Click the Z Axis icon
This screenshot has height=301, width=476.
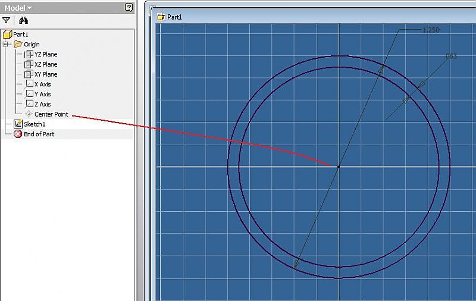point(29,104)
